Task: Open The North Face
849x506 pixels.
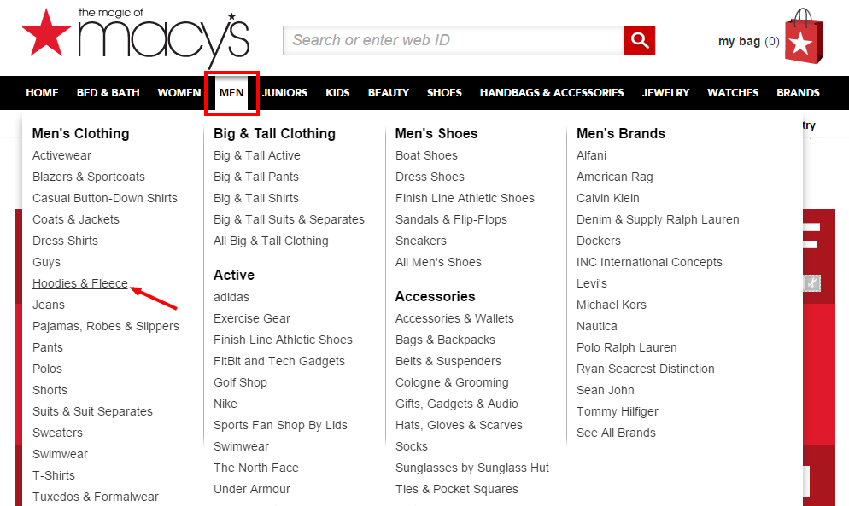Action: pyautogui.click(x=256, y=468)
